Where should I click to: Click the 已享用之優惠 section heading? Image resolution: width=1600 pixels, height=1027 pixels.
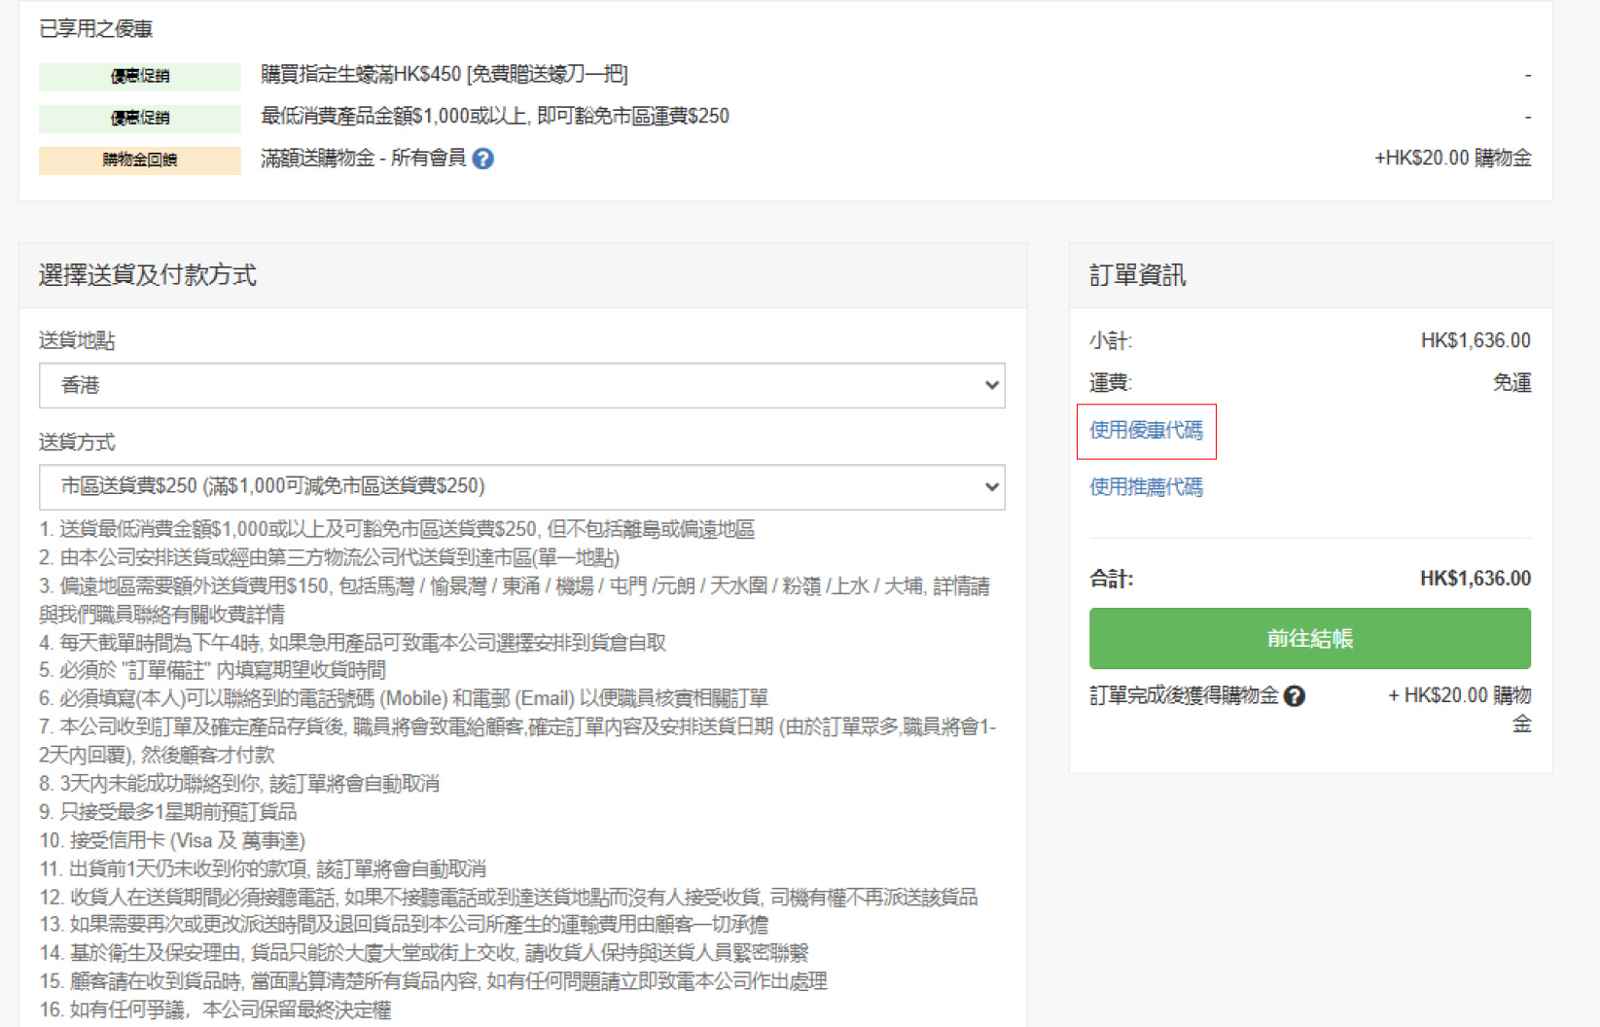96,29
